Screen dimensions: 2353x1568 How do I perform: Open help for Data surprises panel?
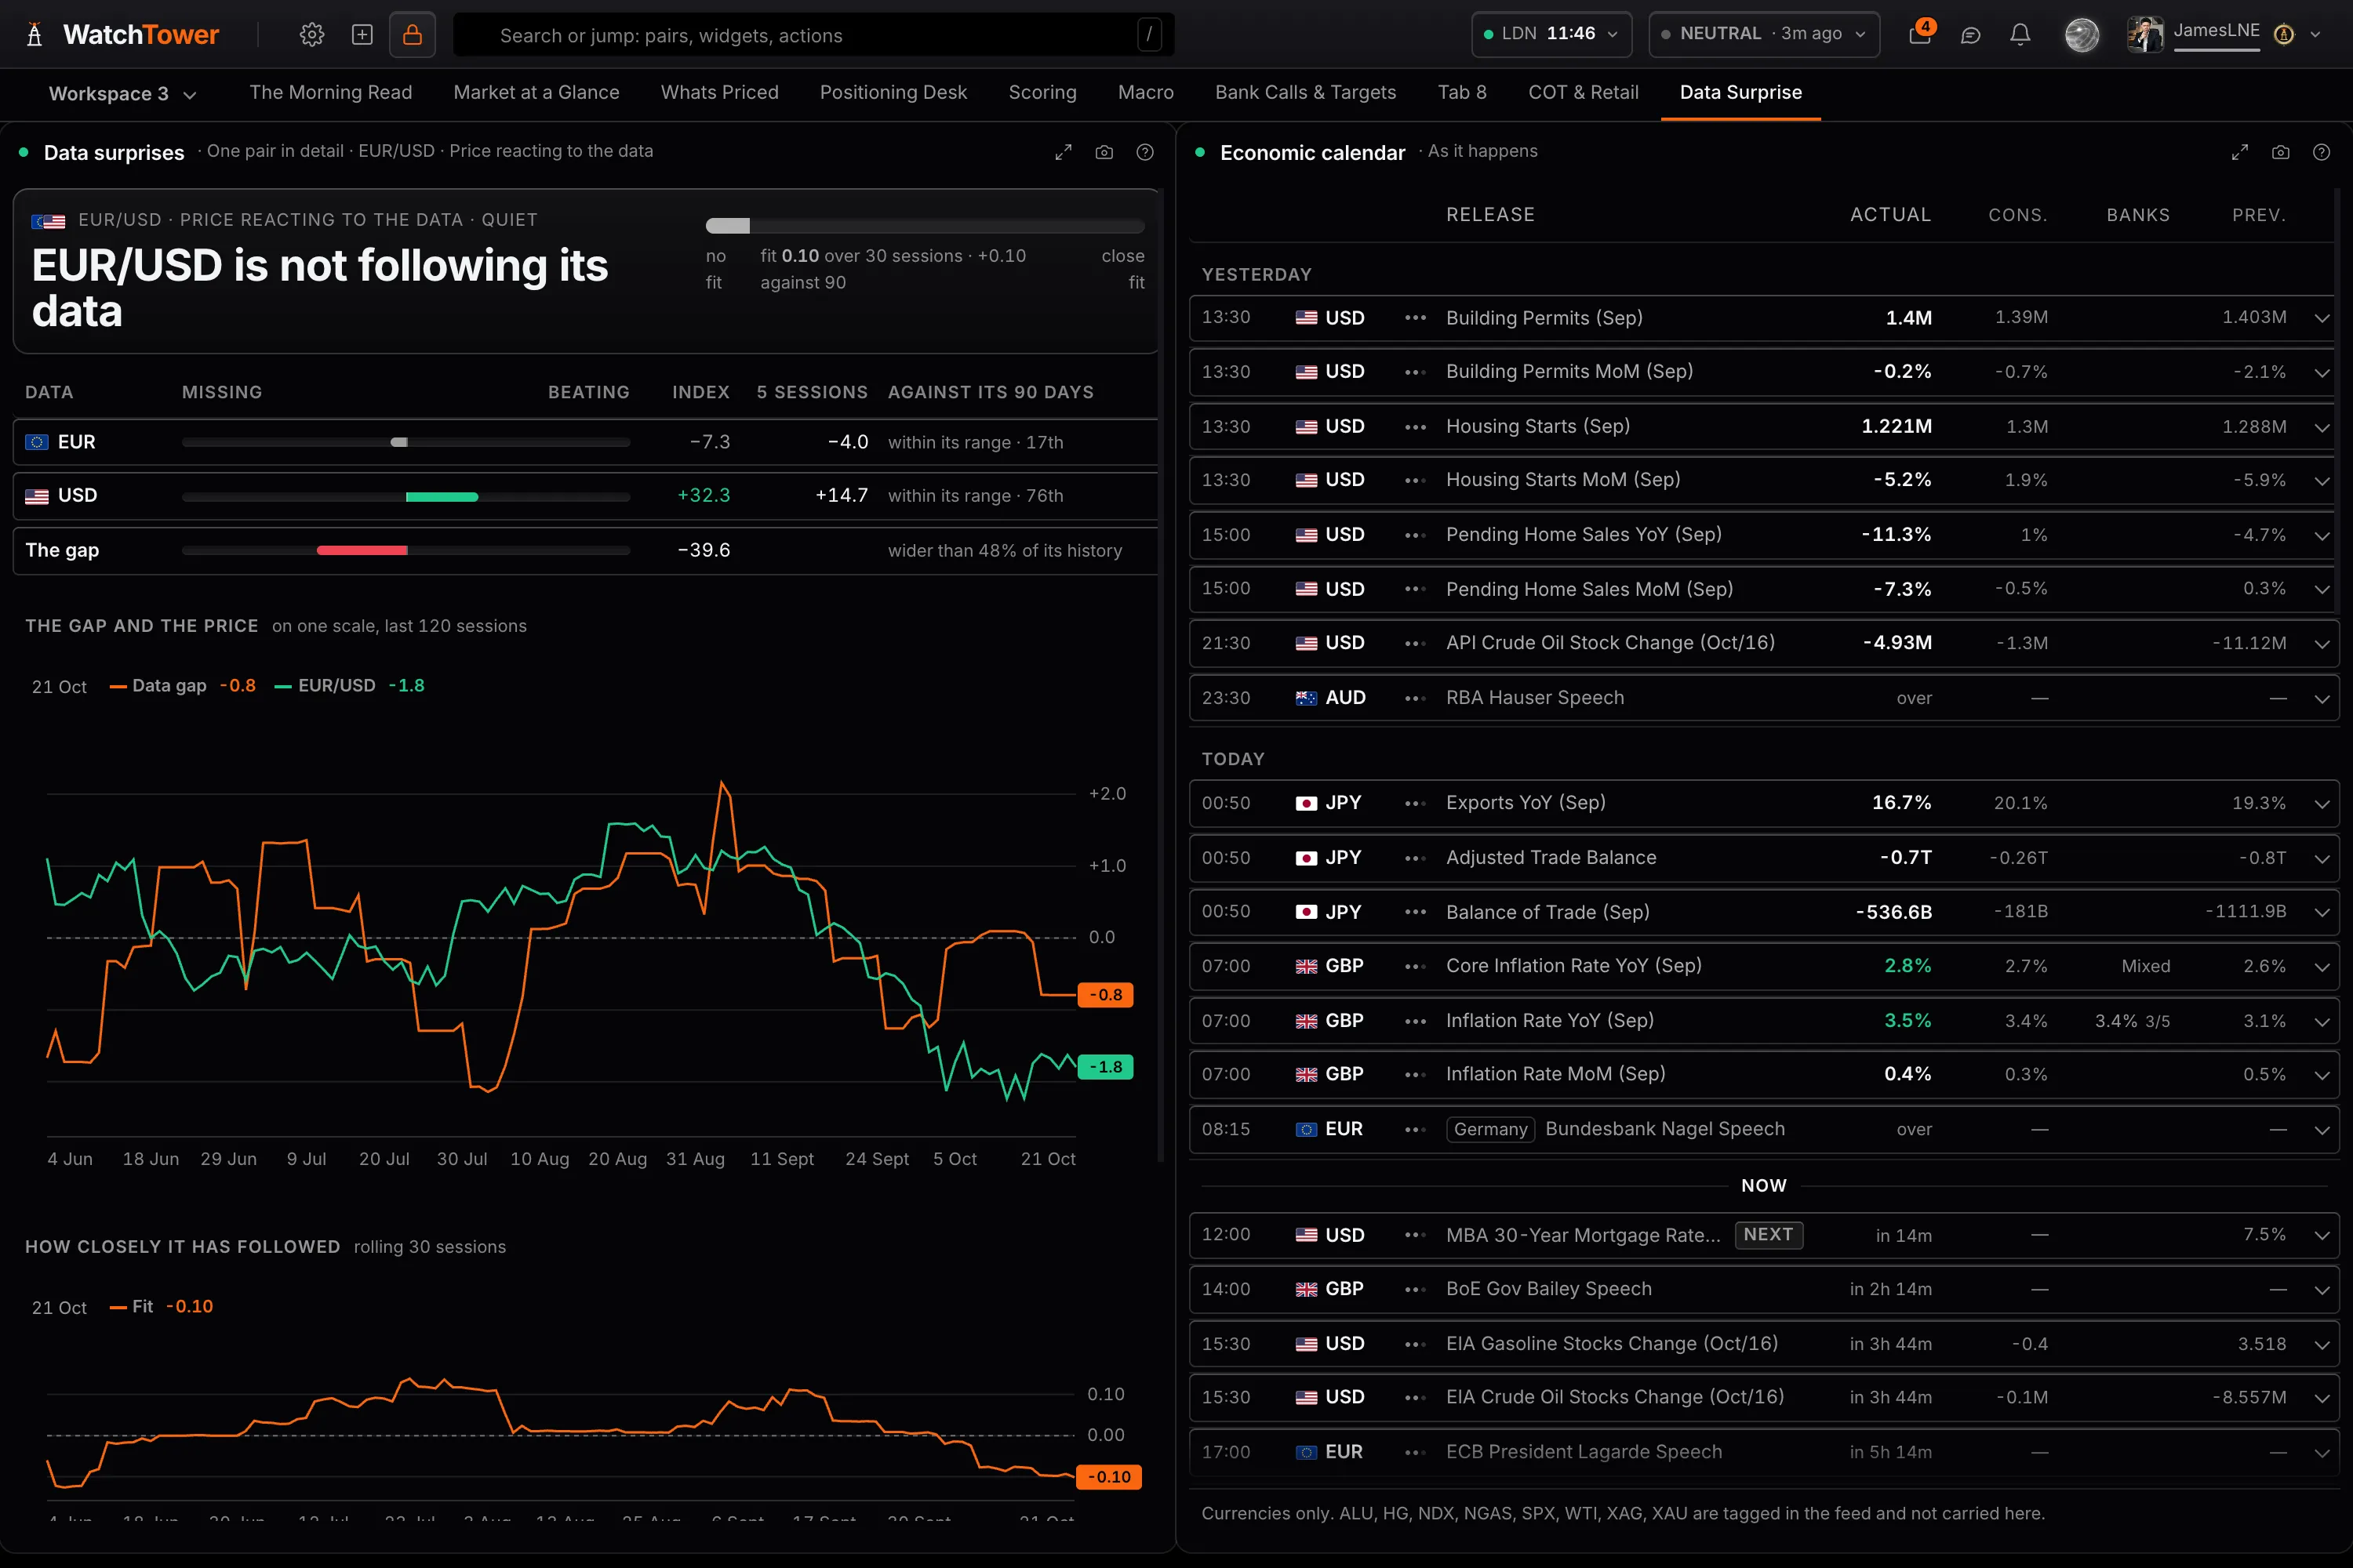pos(1144,152)
